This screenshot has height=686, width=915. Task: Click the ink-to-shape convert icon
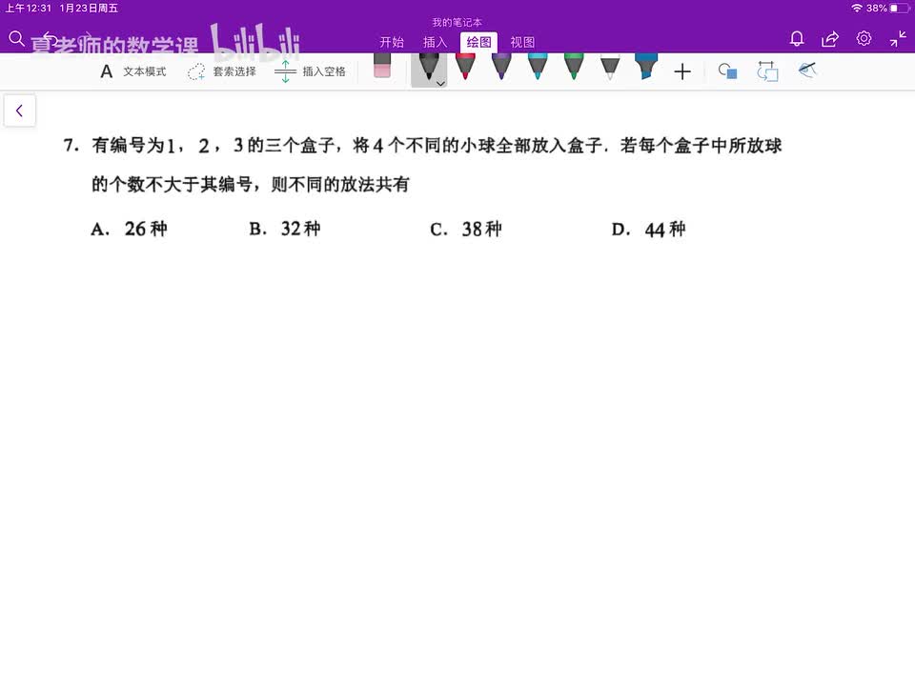coord(767,71)
